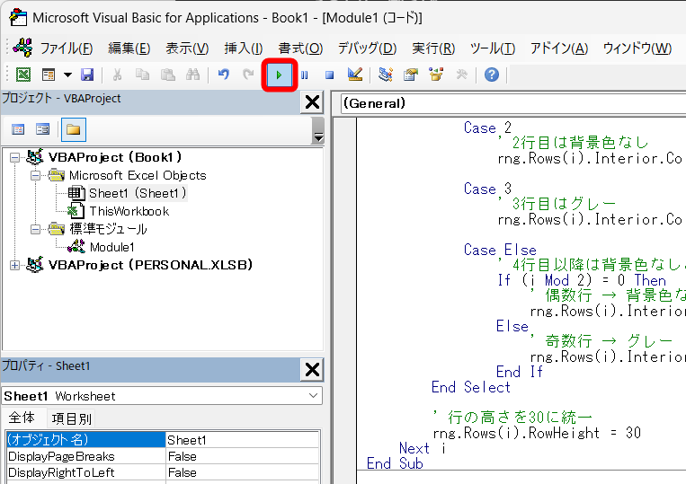
Task: Open the Insert object dropdown arrow
Action: pos(67,75)
